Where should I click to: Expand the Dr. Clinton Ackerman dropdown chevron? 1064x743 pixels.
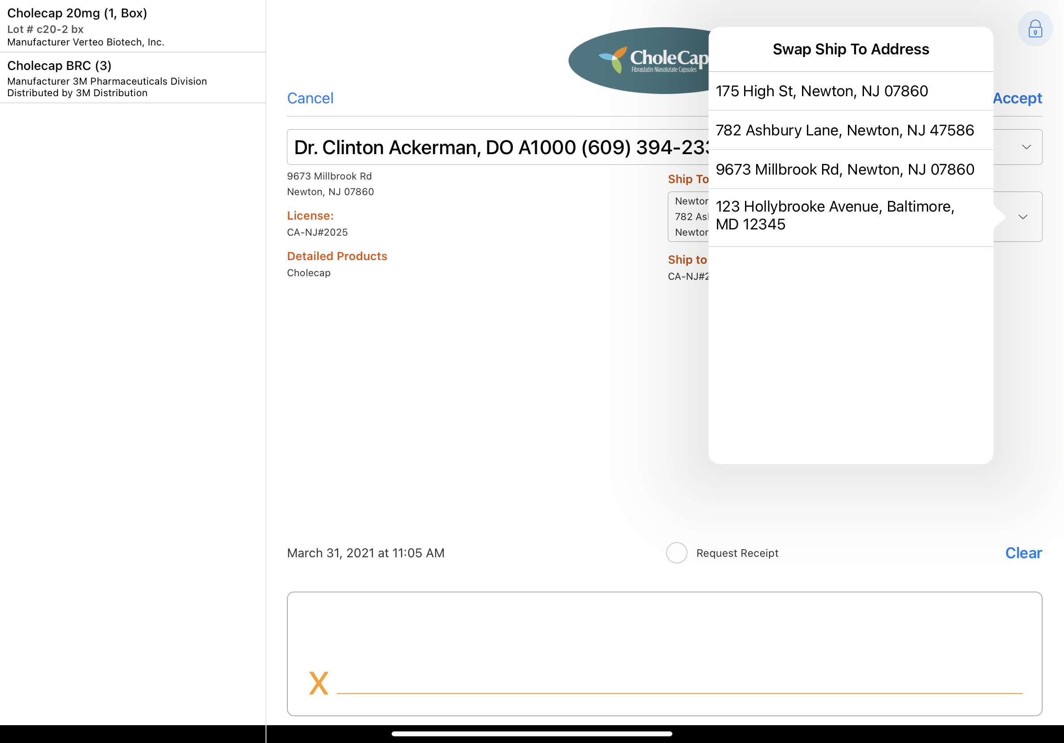pos(1026,147)
